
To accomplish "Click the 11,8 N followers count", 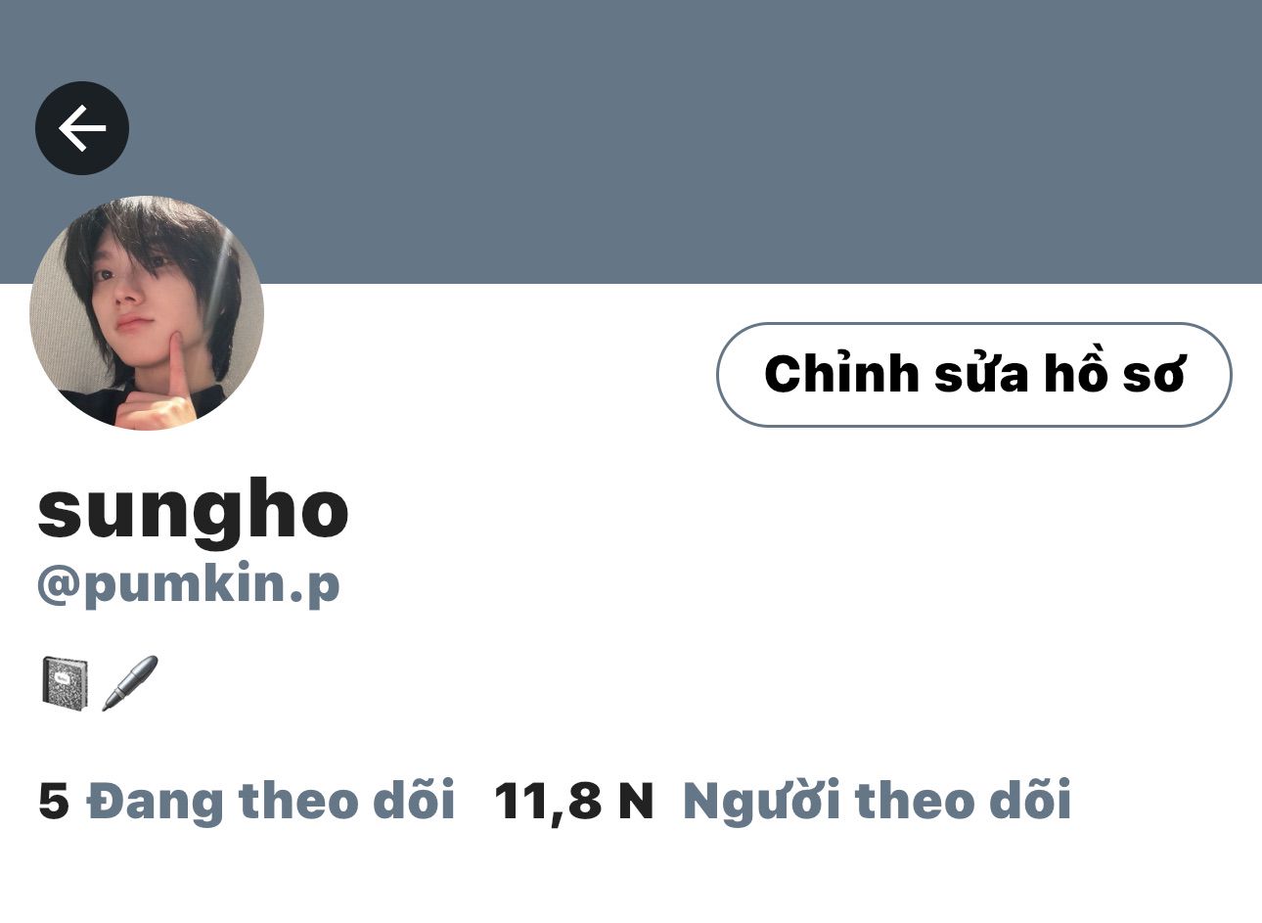I will (x=573, y=802).
